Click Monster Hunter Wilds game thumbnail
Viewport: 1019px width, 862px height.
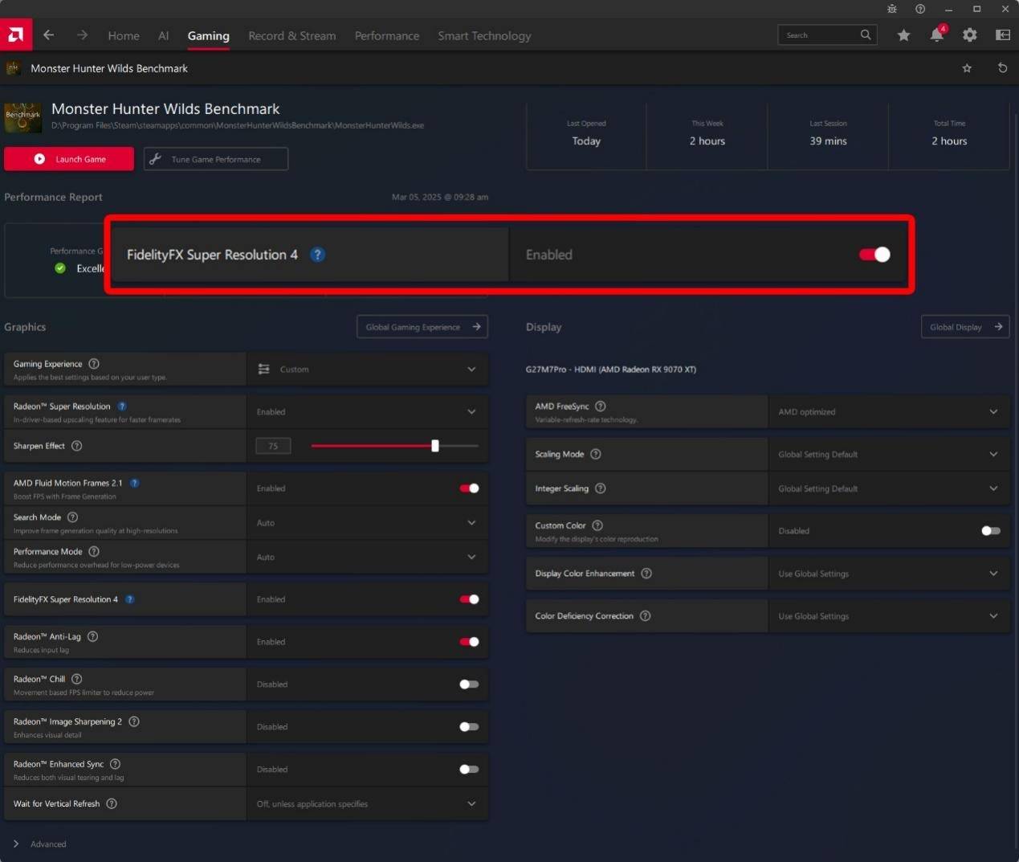pyautogui.click(x=22, y=117)
